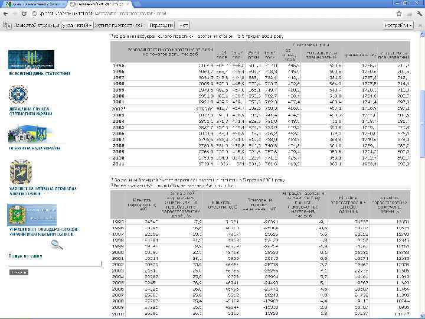Click the vertical scrollbar thumb
Screen dimensions: 425x319
422,123
